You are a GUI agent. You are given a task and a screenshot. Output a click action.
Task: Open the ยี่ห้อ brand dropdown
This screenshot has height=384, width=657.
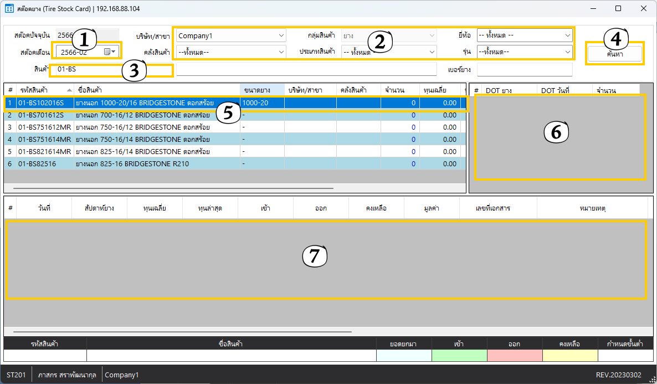568,35
